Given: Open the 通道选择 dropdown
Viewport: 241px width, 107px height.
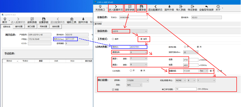Looking at the screenshot, I should tap(138, 52).
